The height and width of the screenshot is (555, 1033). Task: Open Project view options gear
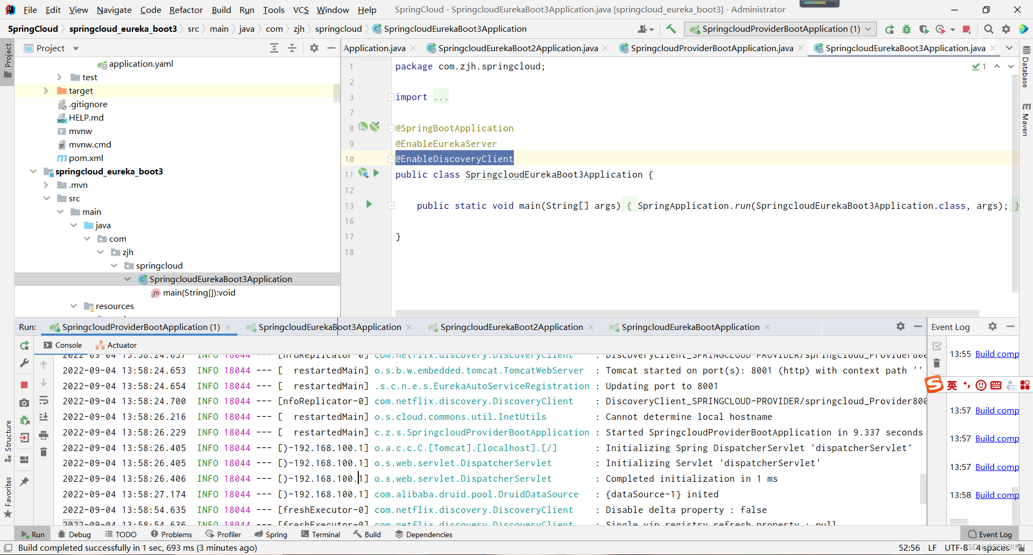pyautogui.click(x=314, y=48)
